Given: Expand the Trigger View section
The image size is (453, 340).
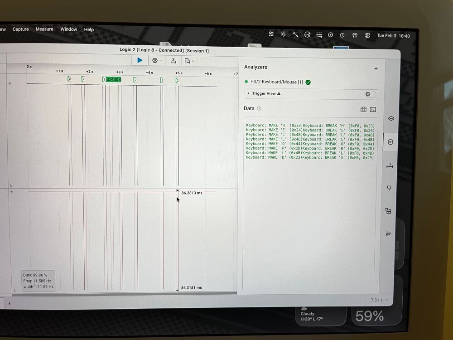Looking at the screenshot, I should click(248, 94).
